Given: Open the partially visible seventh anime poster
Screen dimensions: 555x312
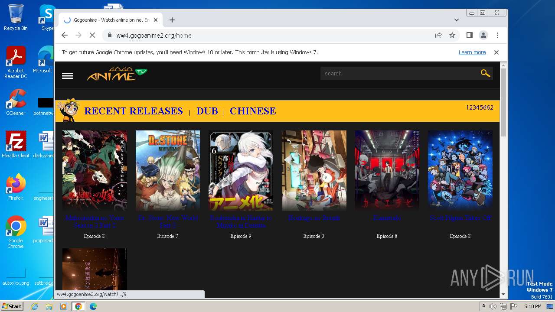Looking at the screenshot, I should 95,269.
